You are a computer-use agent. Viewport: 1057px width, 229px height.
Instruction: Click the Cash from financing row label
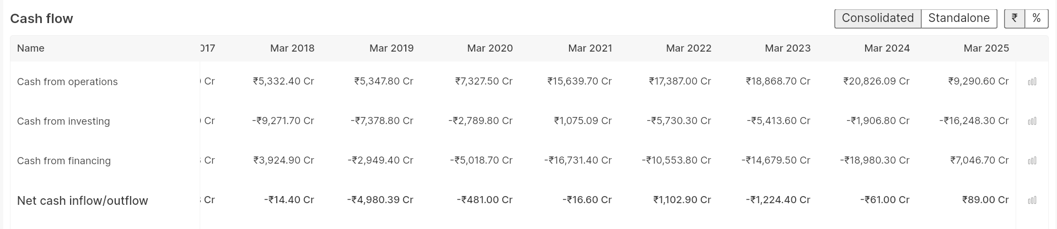pyautogui.click(x=64, y=161)
